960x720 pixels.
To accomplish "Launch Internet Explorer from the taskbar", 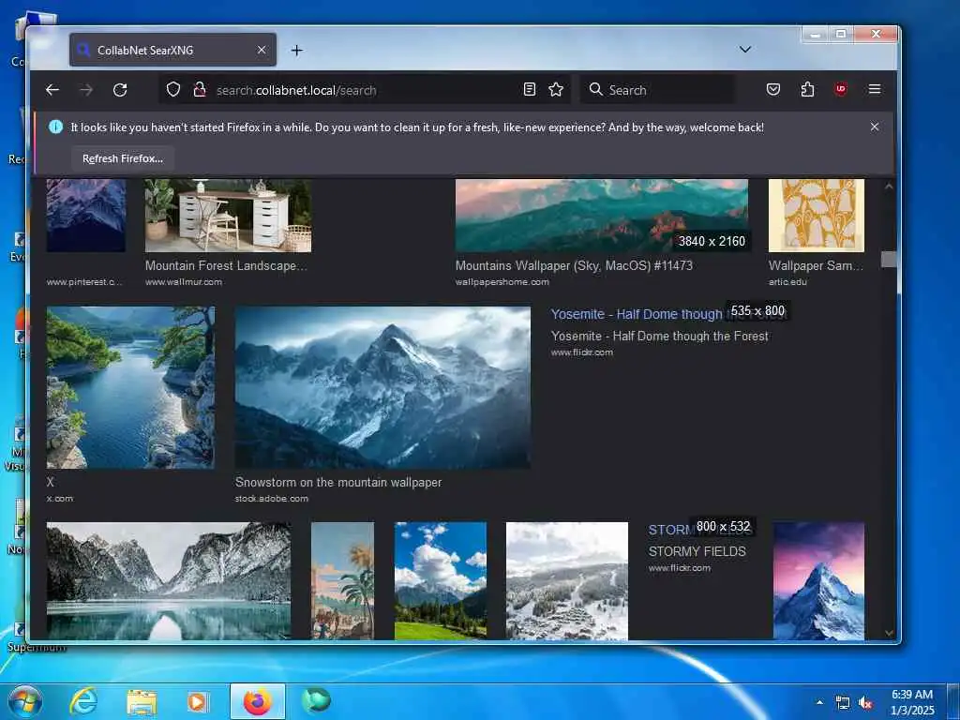I will coord(83,701).
